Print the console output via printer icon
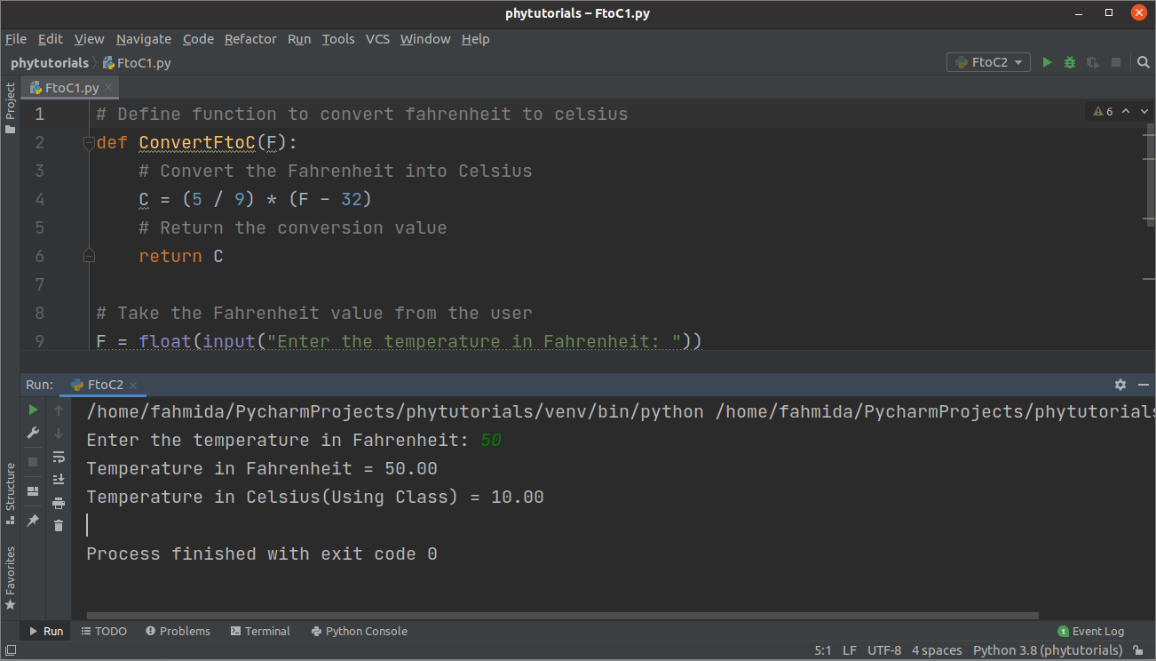This screenshot has width=1156, height=661. [x=59, y=503]
